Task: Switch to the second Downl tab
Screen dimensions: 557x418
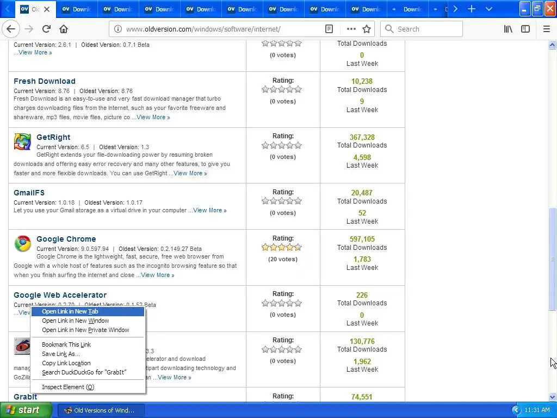Action: [118, 9]
